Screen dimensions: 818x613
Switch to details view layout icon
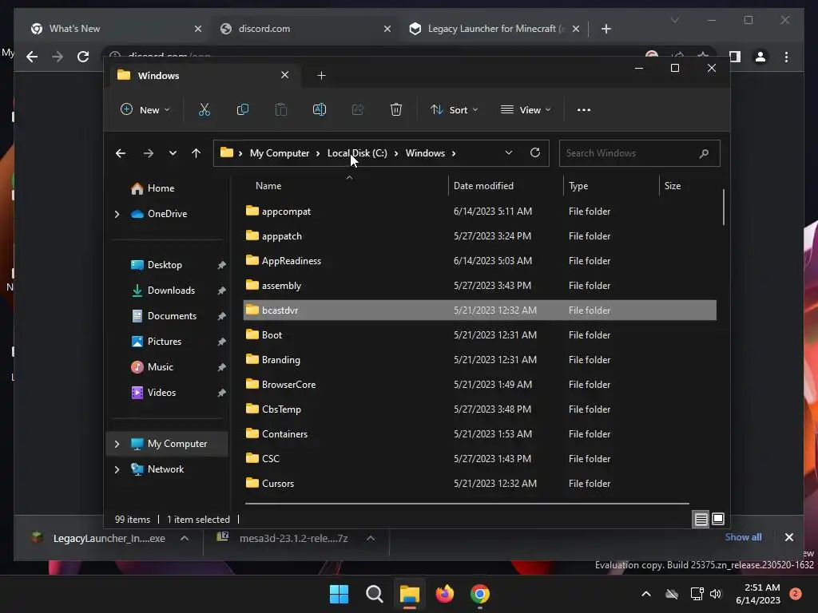click(x=701, y=519)
